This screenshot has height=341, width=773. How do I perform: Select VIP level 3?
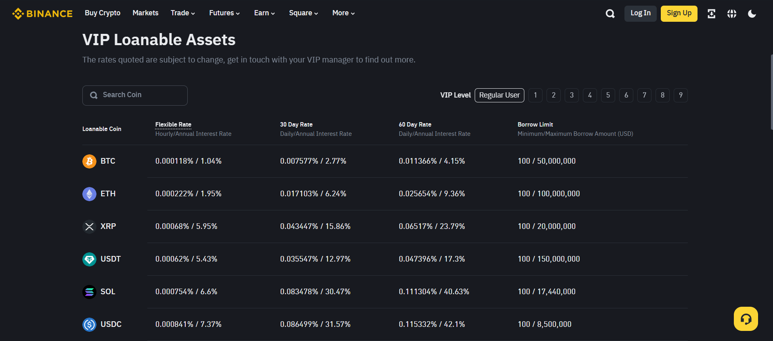572,95
